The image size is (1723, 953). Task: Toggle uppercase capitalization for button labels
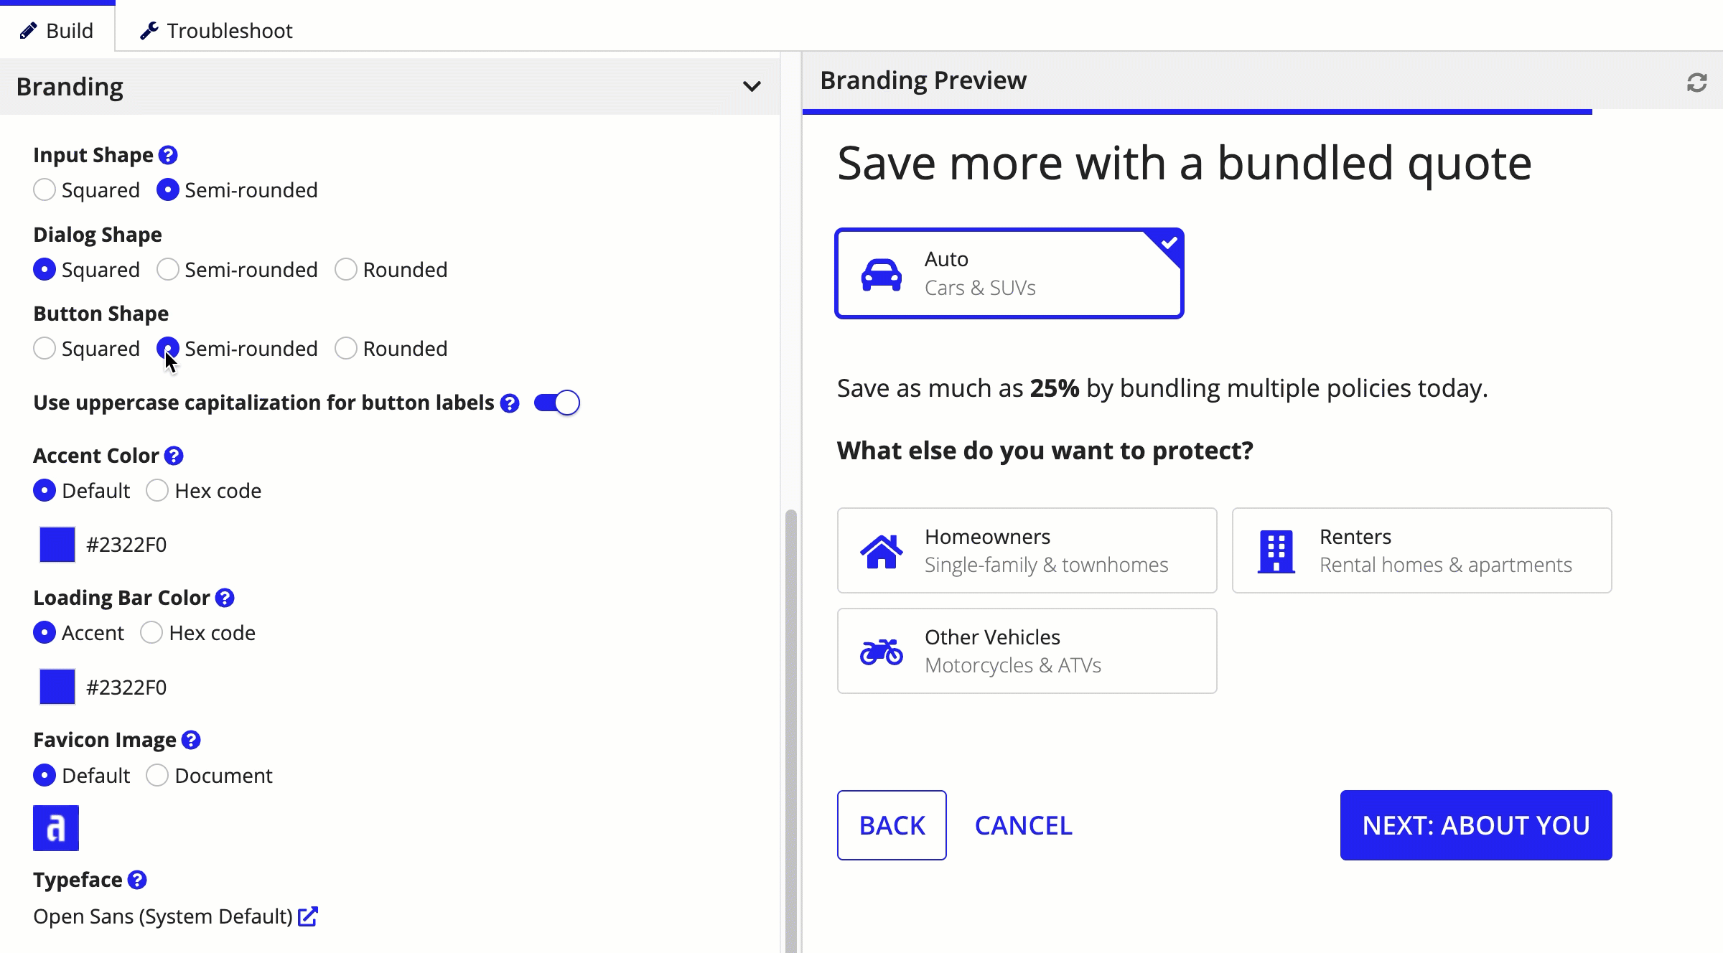point(557,403)
